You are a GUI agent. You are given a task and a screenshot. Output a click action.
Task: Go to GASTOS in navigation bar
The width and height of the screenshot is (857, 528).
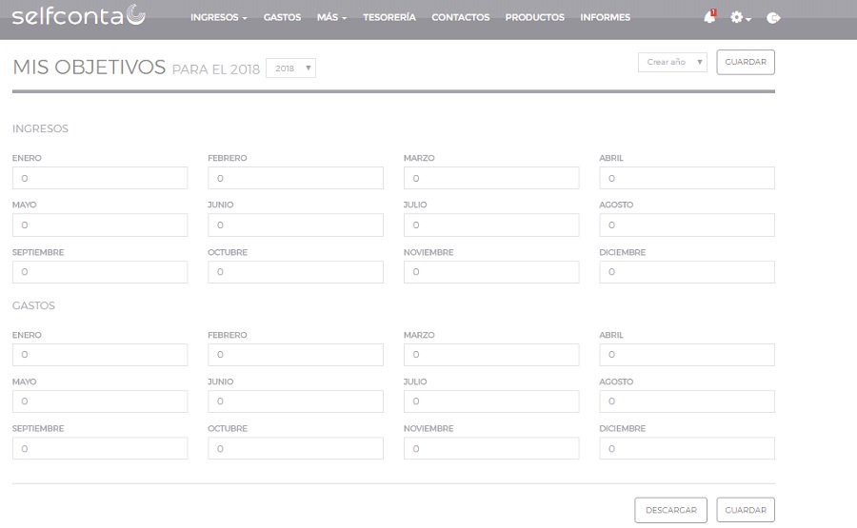pyautogui.click(x=282, y=17)
